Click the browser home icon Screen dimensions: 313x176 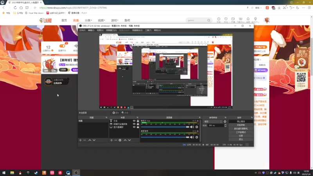[x=21, y=8]
